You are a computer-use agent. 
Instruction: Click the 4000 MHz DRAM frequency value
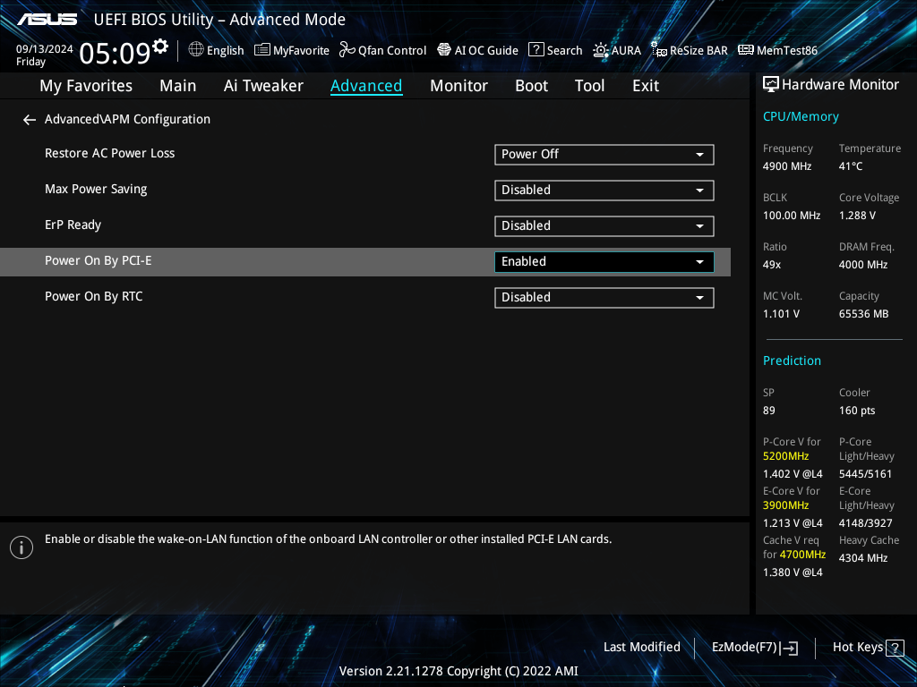coord(863,265)
